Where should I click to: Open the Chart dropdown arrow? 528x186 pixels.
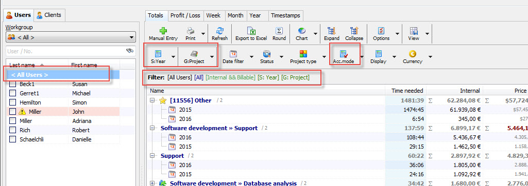[x=316, y=33]
